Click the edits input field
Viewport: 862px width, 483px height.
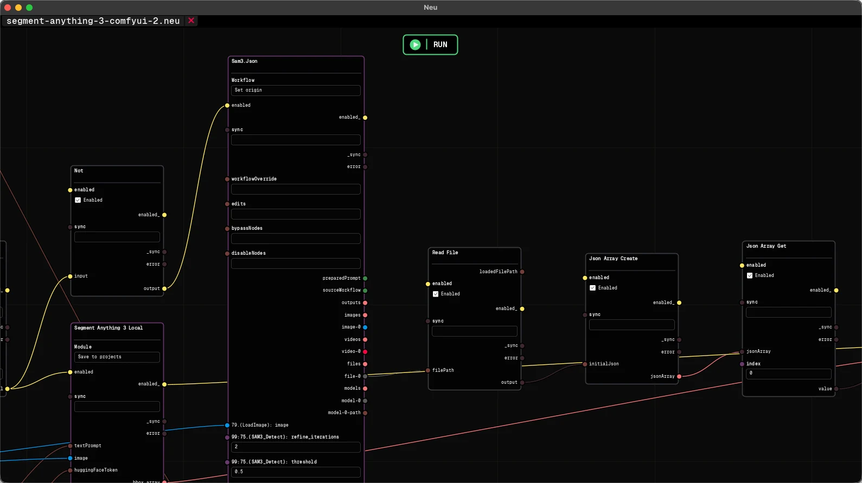pos(296,214)
